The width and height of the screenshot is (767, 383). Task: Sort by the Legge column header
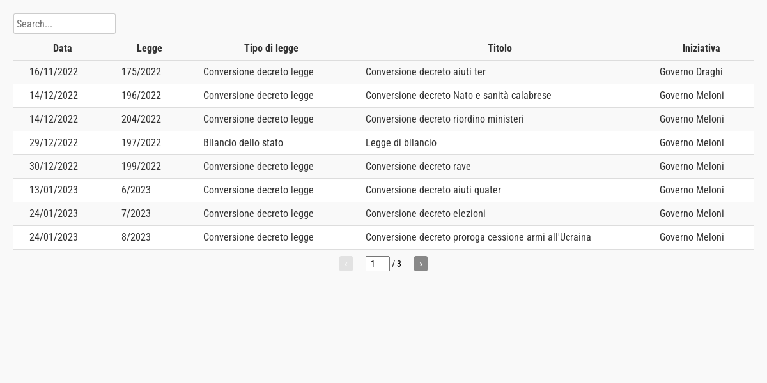(150, 49)
